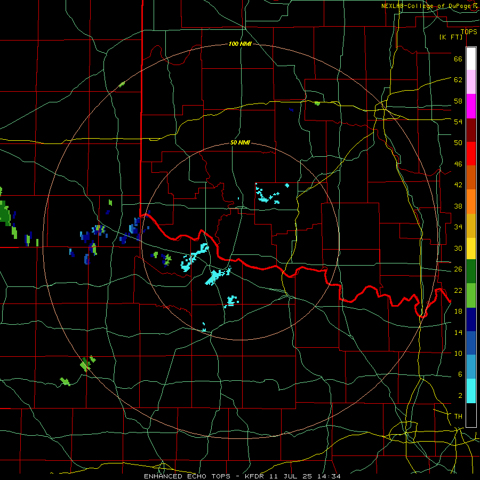Click the legend value "62"
The height and width of the screenshot is (480, 480).
(x=458, y=79)
